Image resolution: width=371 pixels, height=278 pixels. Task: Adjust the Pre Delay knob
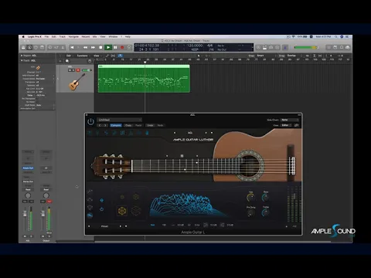tap(250, 212)
